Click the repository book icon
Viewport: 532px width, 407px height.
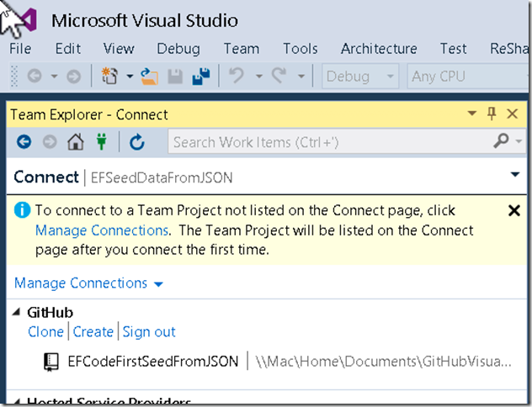51,362
